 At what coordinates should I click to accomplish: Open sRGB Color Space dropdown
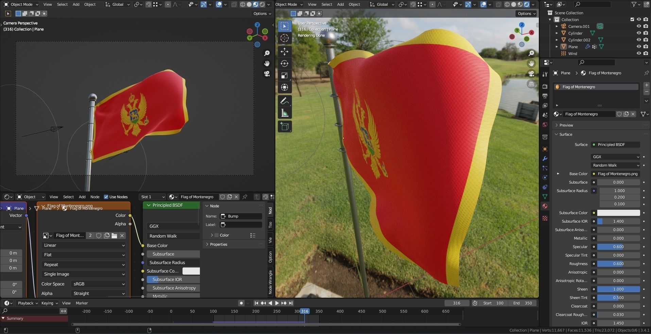pyautogui.click(x=98, y=284)
